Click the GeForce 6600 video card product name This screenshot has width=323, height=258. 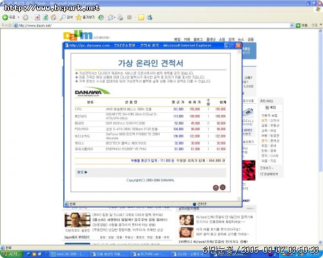coord(132,136)
